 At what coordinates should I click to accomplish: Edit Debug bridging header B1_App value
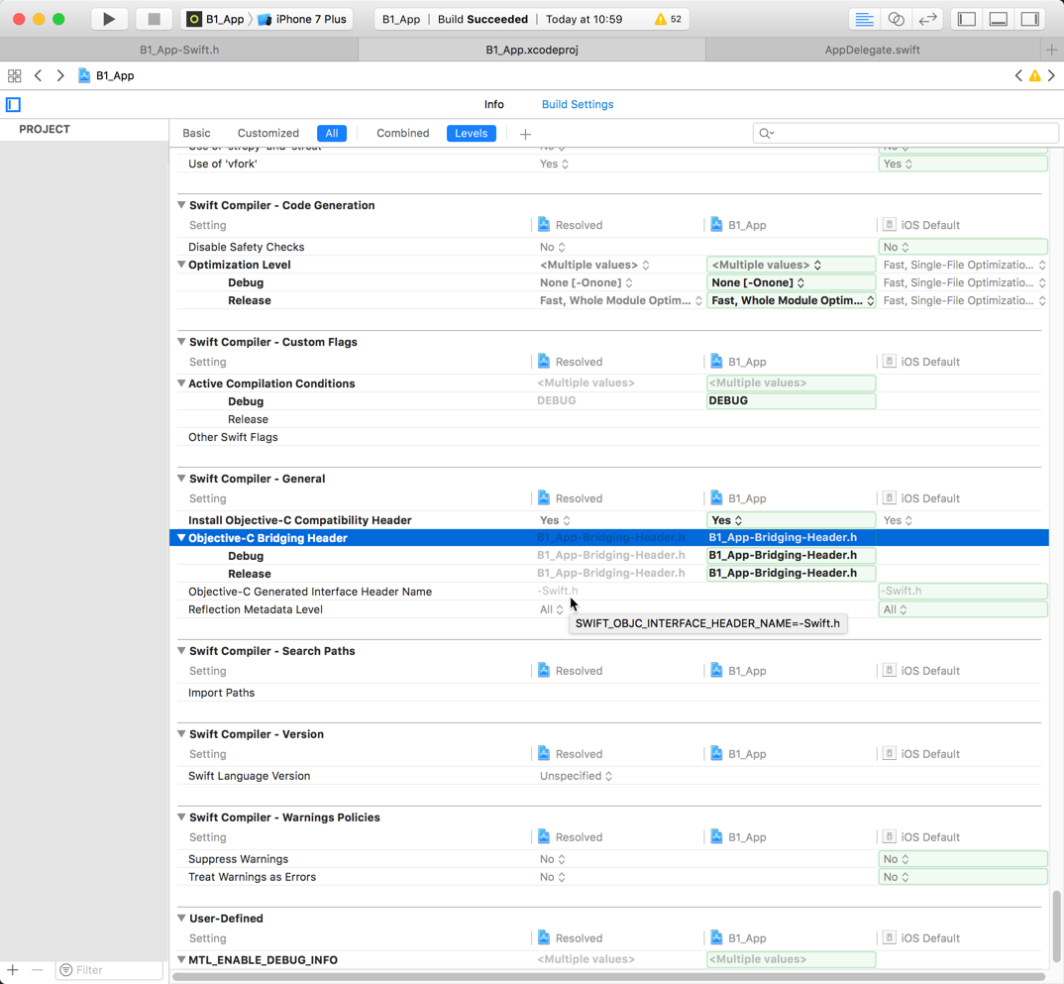pos(791,555)
